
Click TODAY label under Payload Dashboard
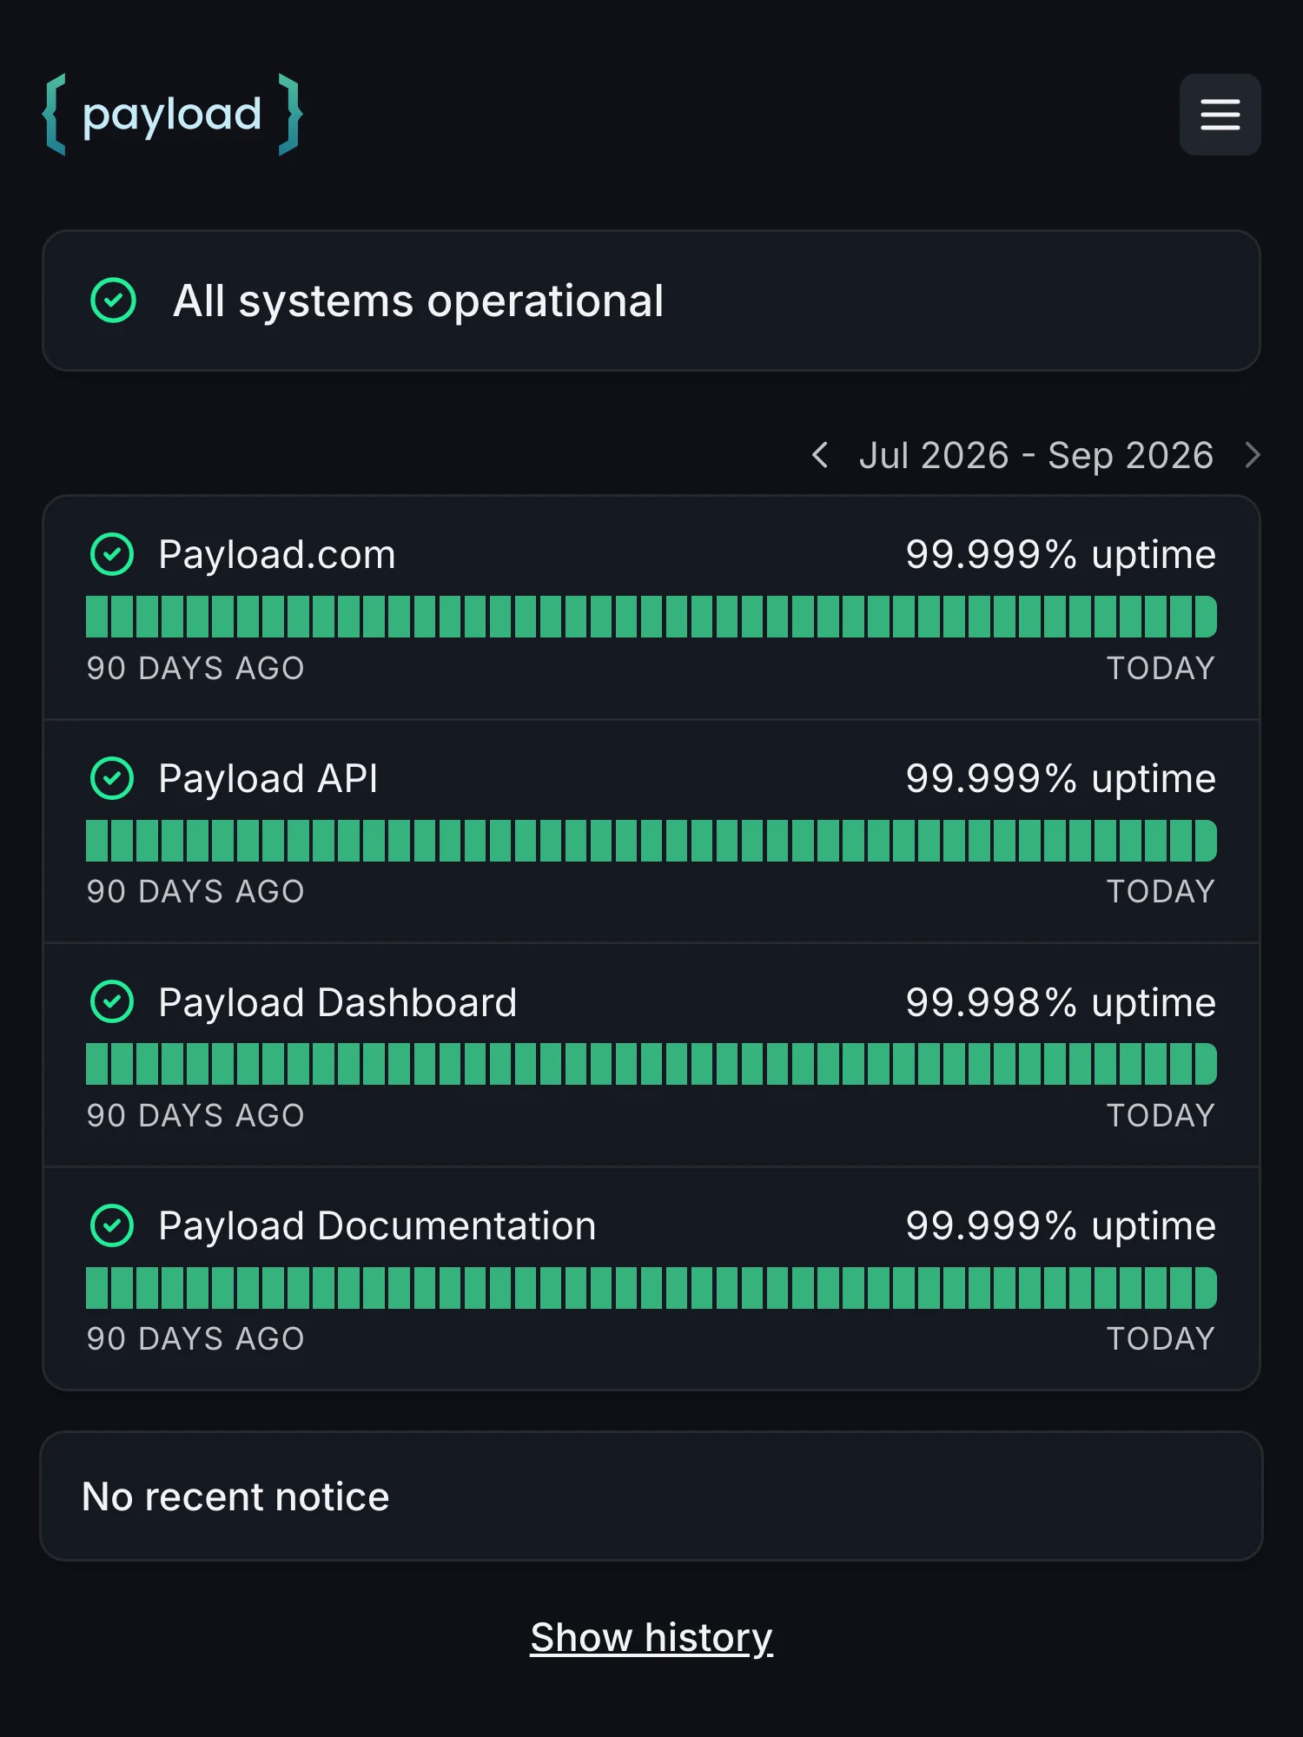[1161, 1115]
